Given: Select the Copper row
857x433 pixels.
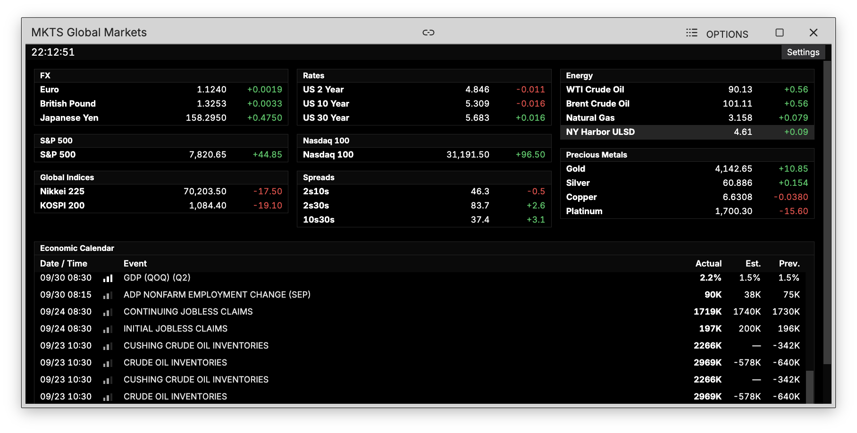Looking at the screenshot, I should (687, 197).
